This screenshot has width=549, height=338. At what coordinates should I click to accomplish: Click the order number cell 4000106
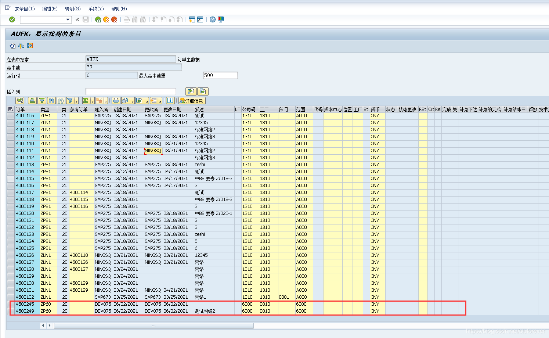pyautogui.click(x=27, y=116)
